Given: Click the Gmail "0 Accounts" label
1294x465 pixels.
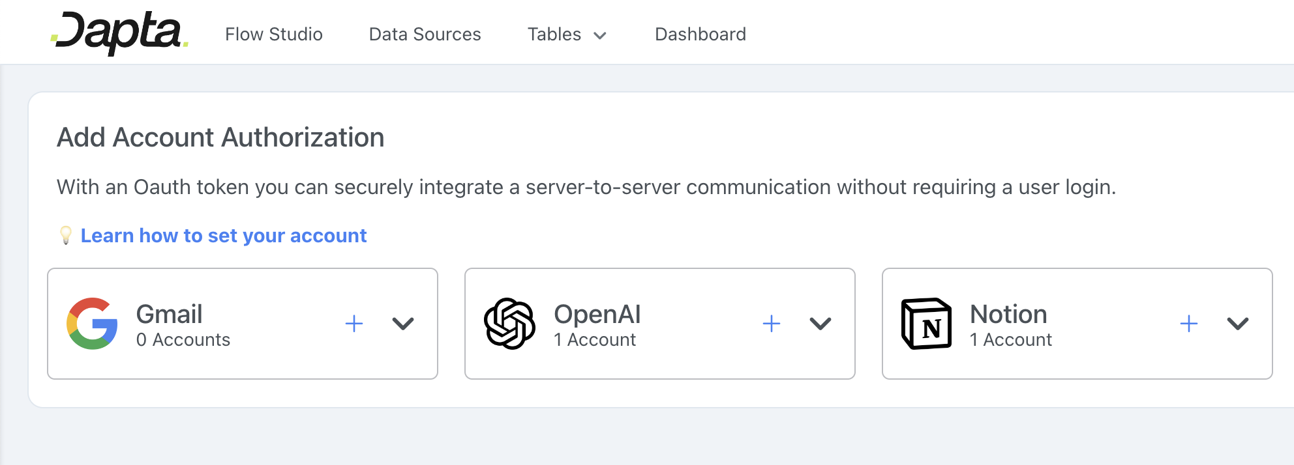Looking at the screenshot, I should pyautogui.click(x=183, y=340).
